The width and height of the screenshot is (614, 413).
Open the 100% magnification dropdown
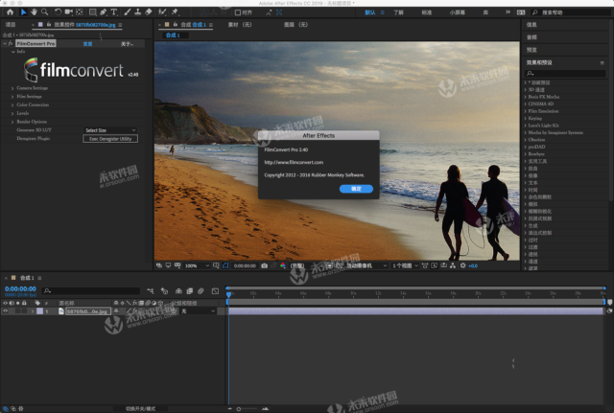click(x=197, y=265)
